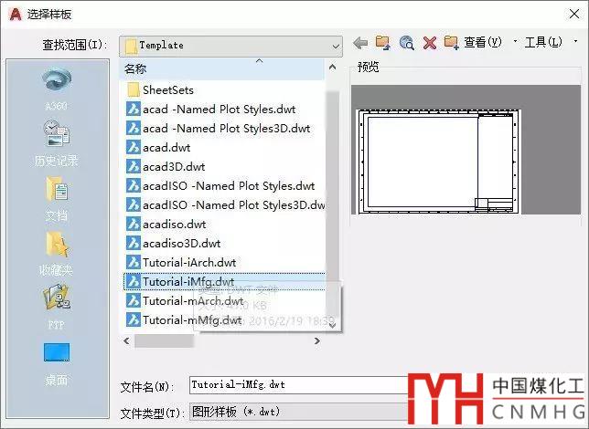
Task: Click the 文件名 file name input field
Action: point(293,385)
